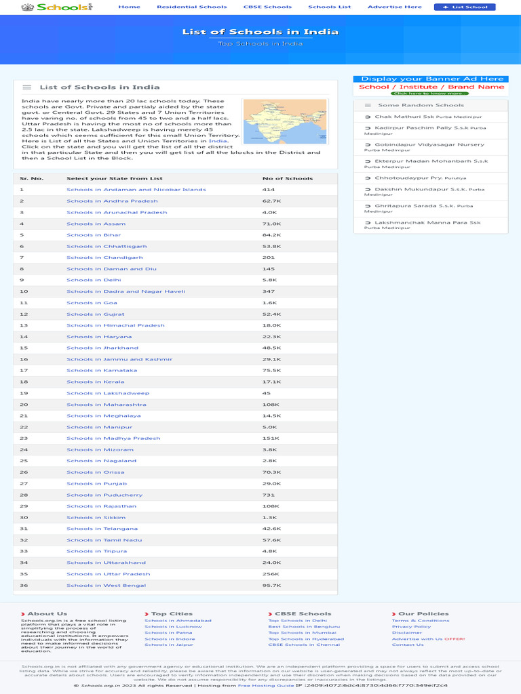Open Schools in Madhya Pradesh

pyautogui.click(x=113, y=438)
